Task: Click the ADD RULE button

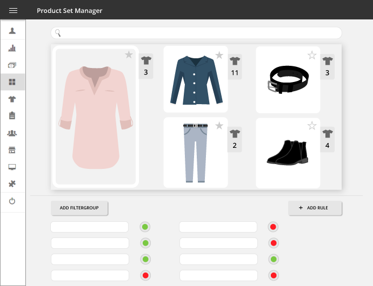Action: coord(315,208)
